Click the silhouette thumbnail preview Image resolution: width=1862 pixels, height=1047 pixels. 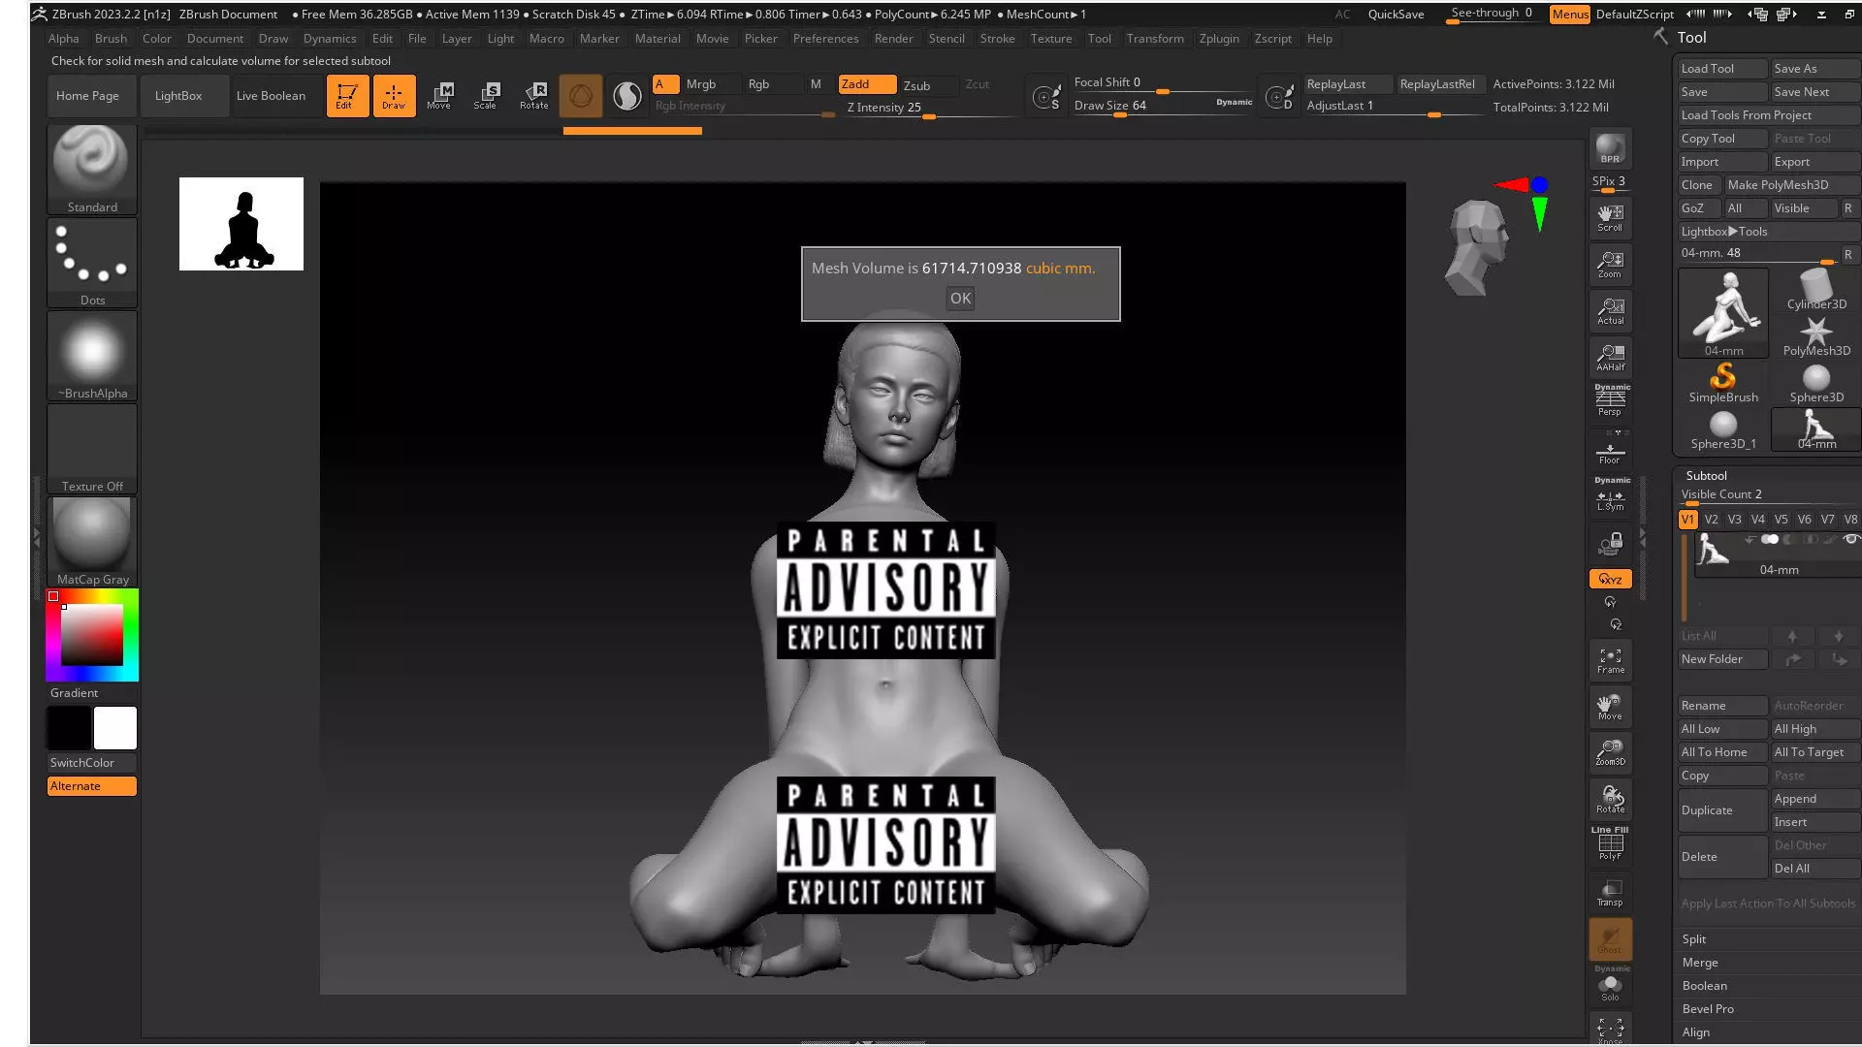(x=241, y=224)
